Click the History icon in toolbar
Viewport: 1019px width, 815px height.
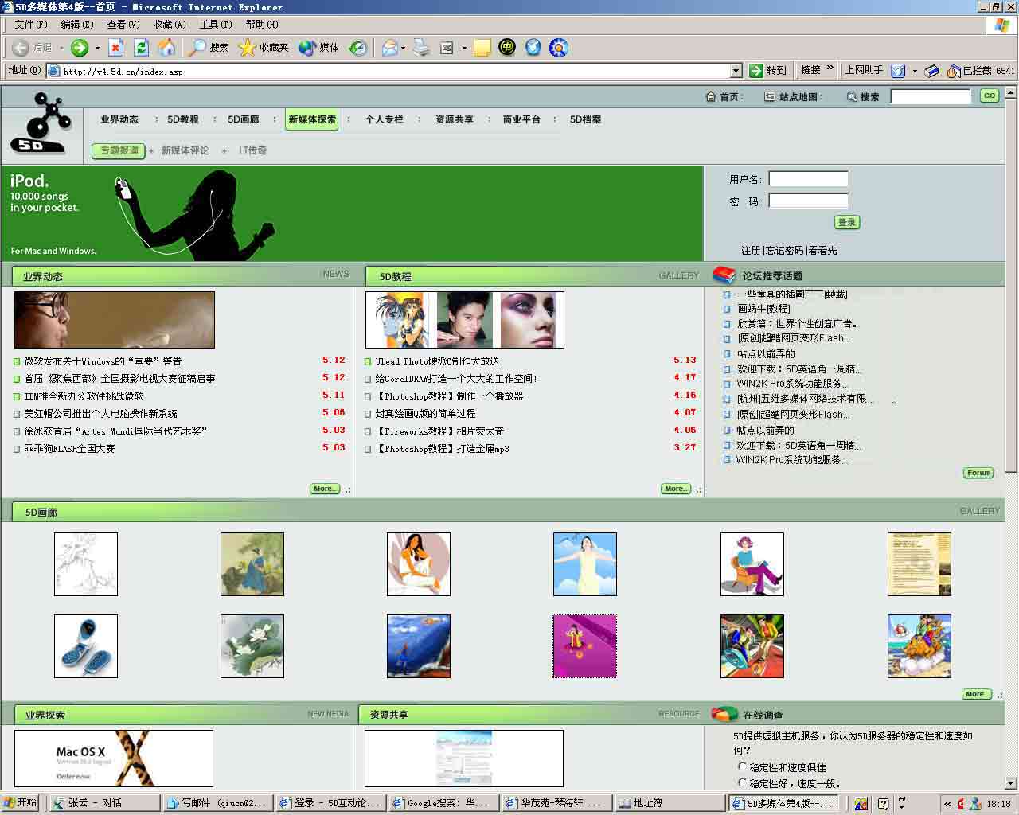coord(358,48)
